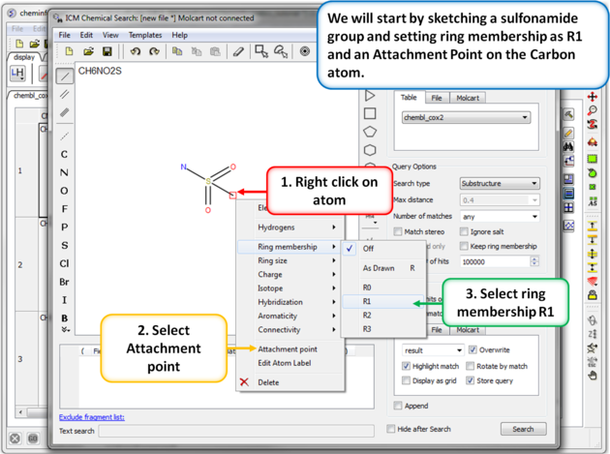This screenshot has width=610, height=454.
Task: Check the Append option
Action: 398,406
